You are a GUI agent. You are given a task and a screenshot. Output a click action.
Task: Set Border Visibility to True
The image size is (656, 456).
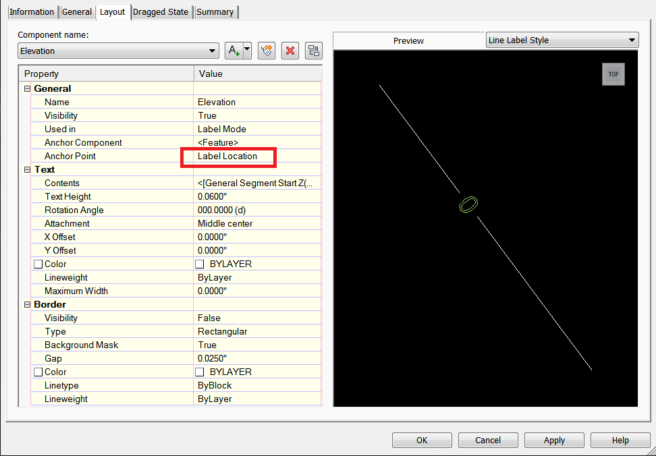coord(256,318)
